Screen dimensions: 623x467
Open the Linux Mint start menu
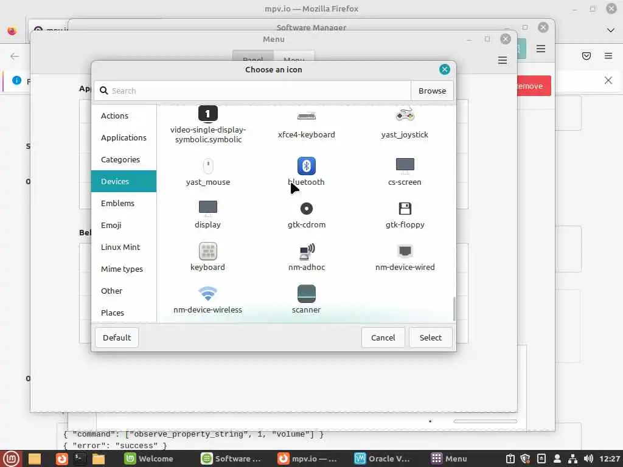tap(11, 458)
